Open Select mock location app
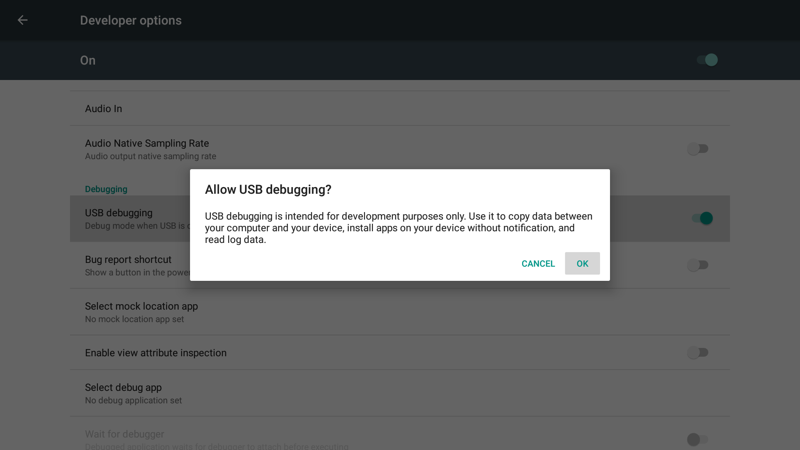 [x=400, y=312]
